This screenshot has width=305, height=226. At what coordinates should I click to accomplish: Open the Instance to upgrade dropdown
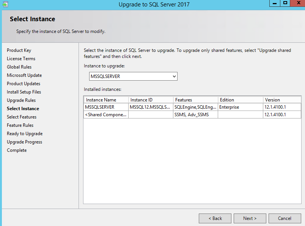pos(133,76)
